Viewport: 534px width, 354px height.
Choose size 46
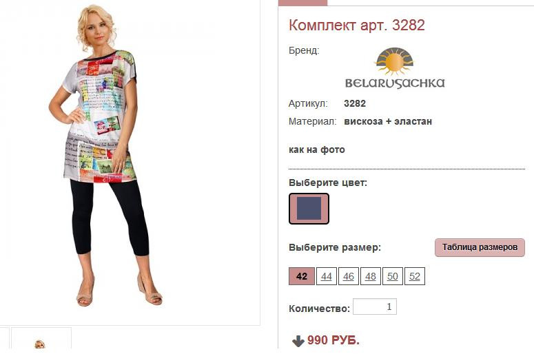click(x=349, y=276)
